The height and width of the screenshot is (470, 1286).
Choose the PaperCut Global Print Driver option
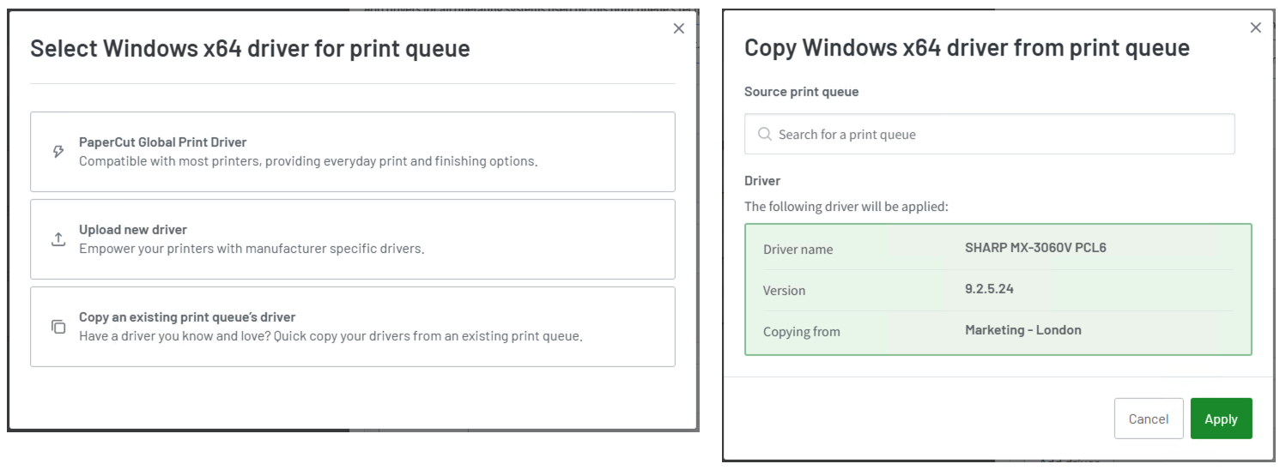(352, 152)
